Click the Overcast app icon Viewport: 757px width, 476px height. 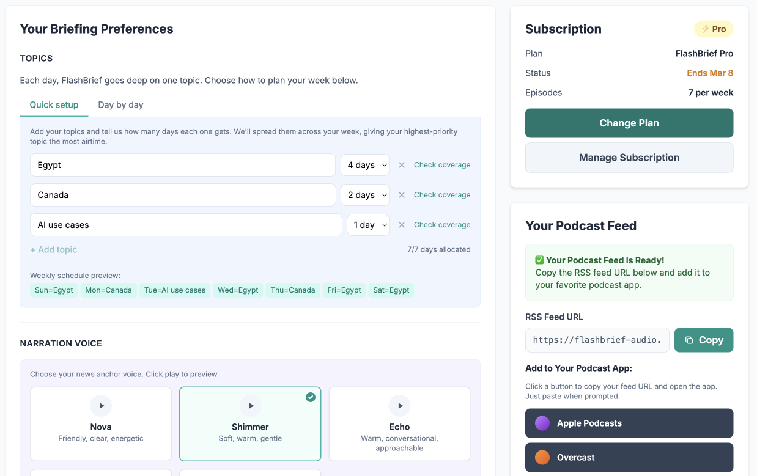point(541,457)
